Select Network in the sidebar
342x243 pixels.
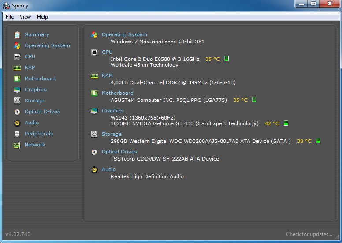click(35, 145)
